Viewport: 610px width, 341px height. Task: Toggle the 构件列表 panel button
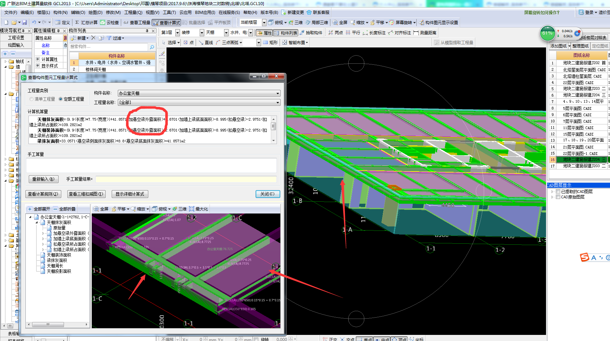(x=286, y=33)
